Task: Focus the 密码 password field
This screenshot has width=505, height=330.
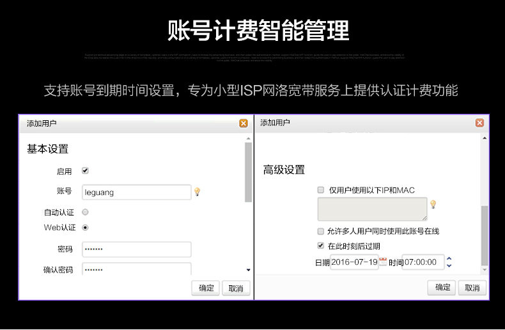Action: pyautogui.click(x=137, y=249)
